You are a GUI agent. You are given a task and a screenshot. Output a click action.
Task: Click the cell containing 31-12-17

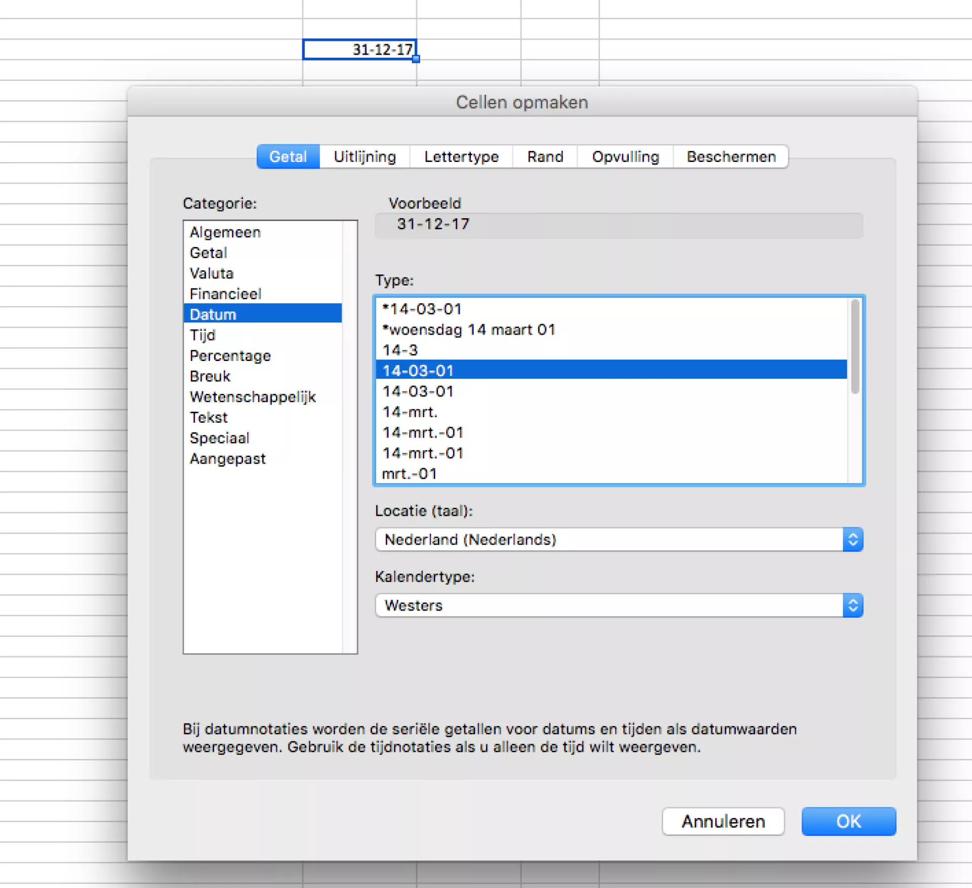pyautogui.click(x=359, y=50)
